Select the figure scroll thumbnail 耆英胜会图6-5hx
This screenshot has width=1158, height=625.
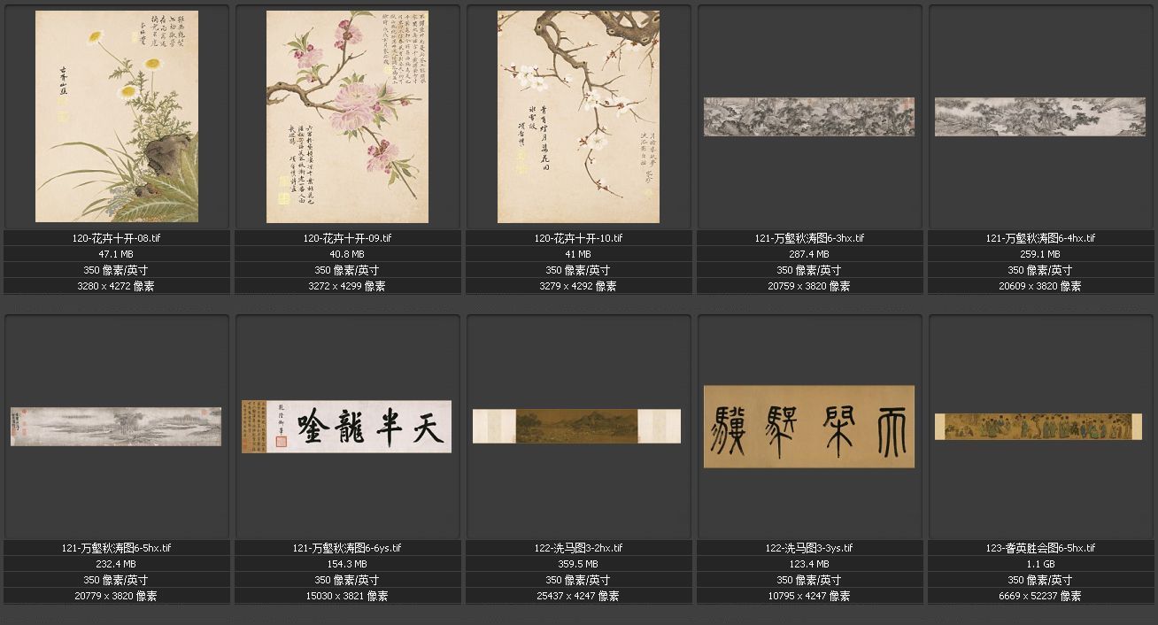point(1040,427)
